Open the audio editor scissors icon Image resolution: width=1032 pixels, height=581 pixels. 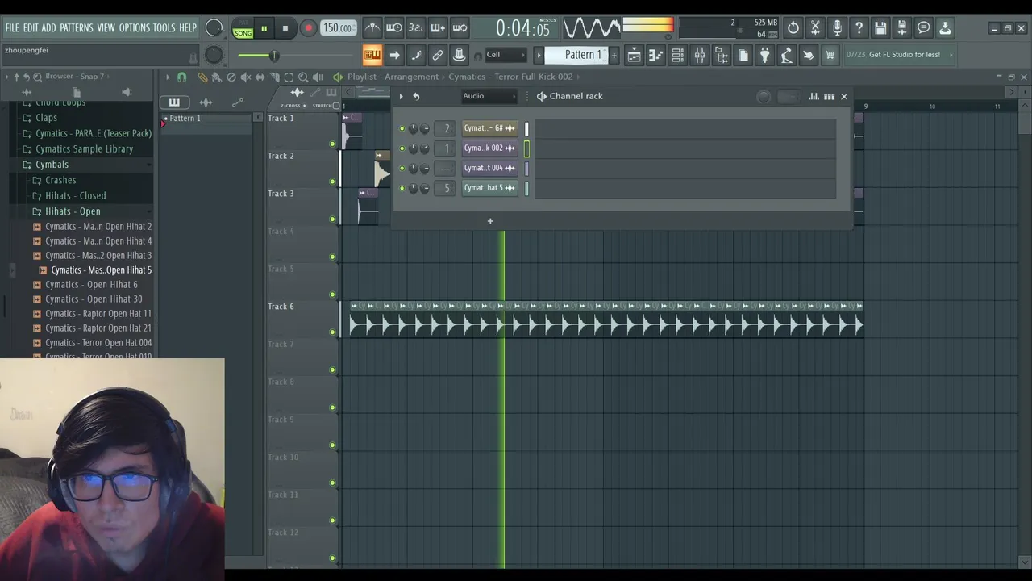point(815,28)
